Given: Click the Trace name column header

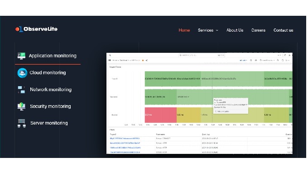Looking at the screenshot, I should click(160, 134).
